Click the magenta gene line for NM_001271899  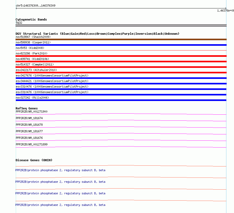(x=121, y=147)
